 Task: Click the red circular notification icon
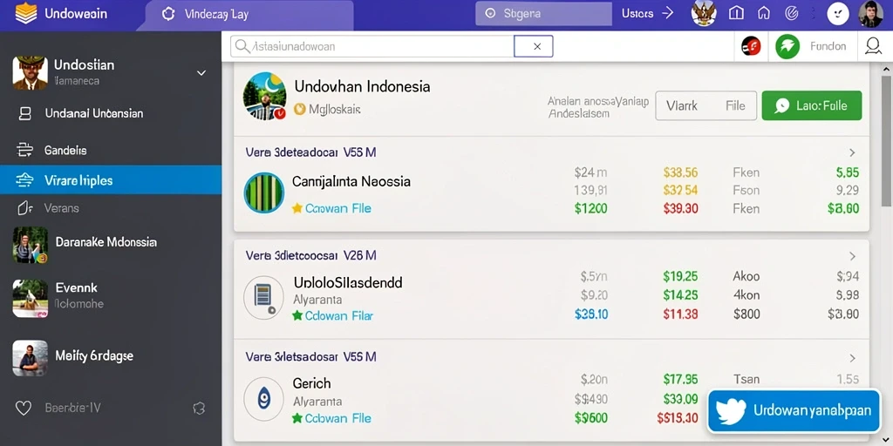click(x=751, y=46)
